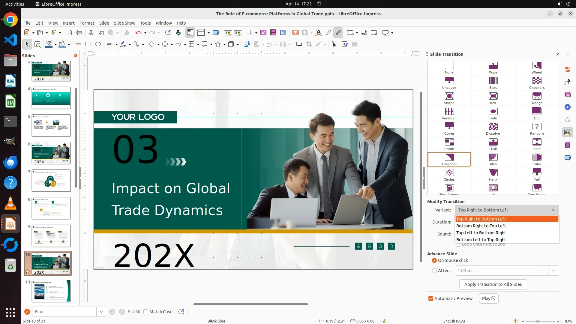Select the Ellipse drawing tool

[98, 44]
